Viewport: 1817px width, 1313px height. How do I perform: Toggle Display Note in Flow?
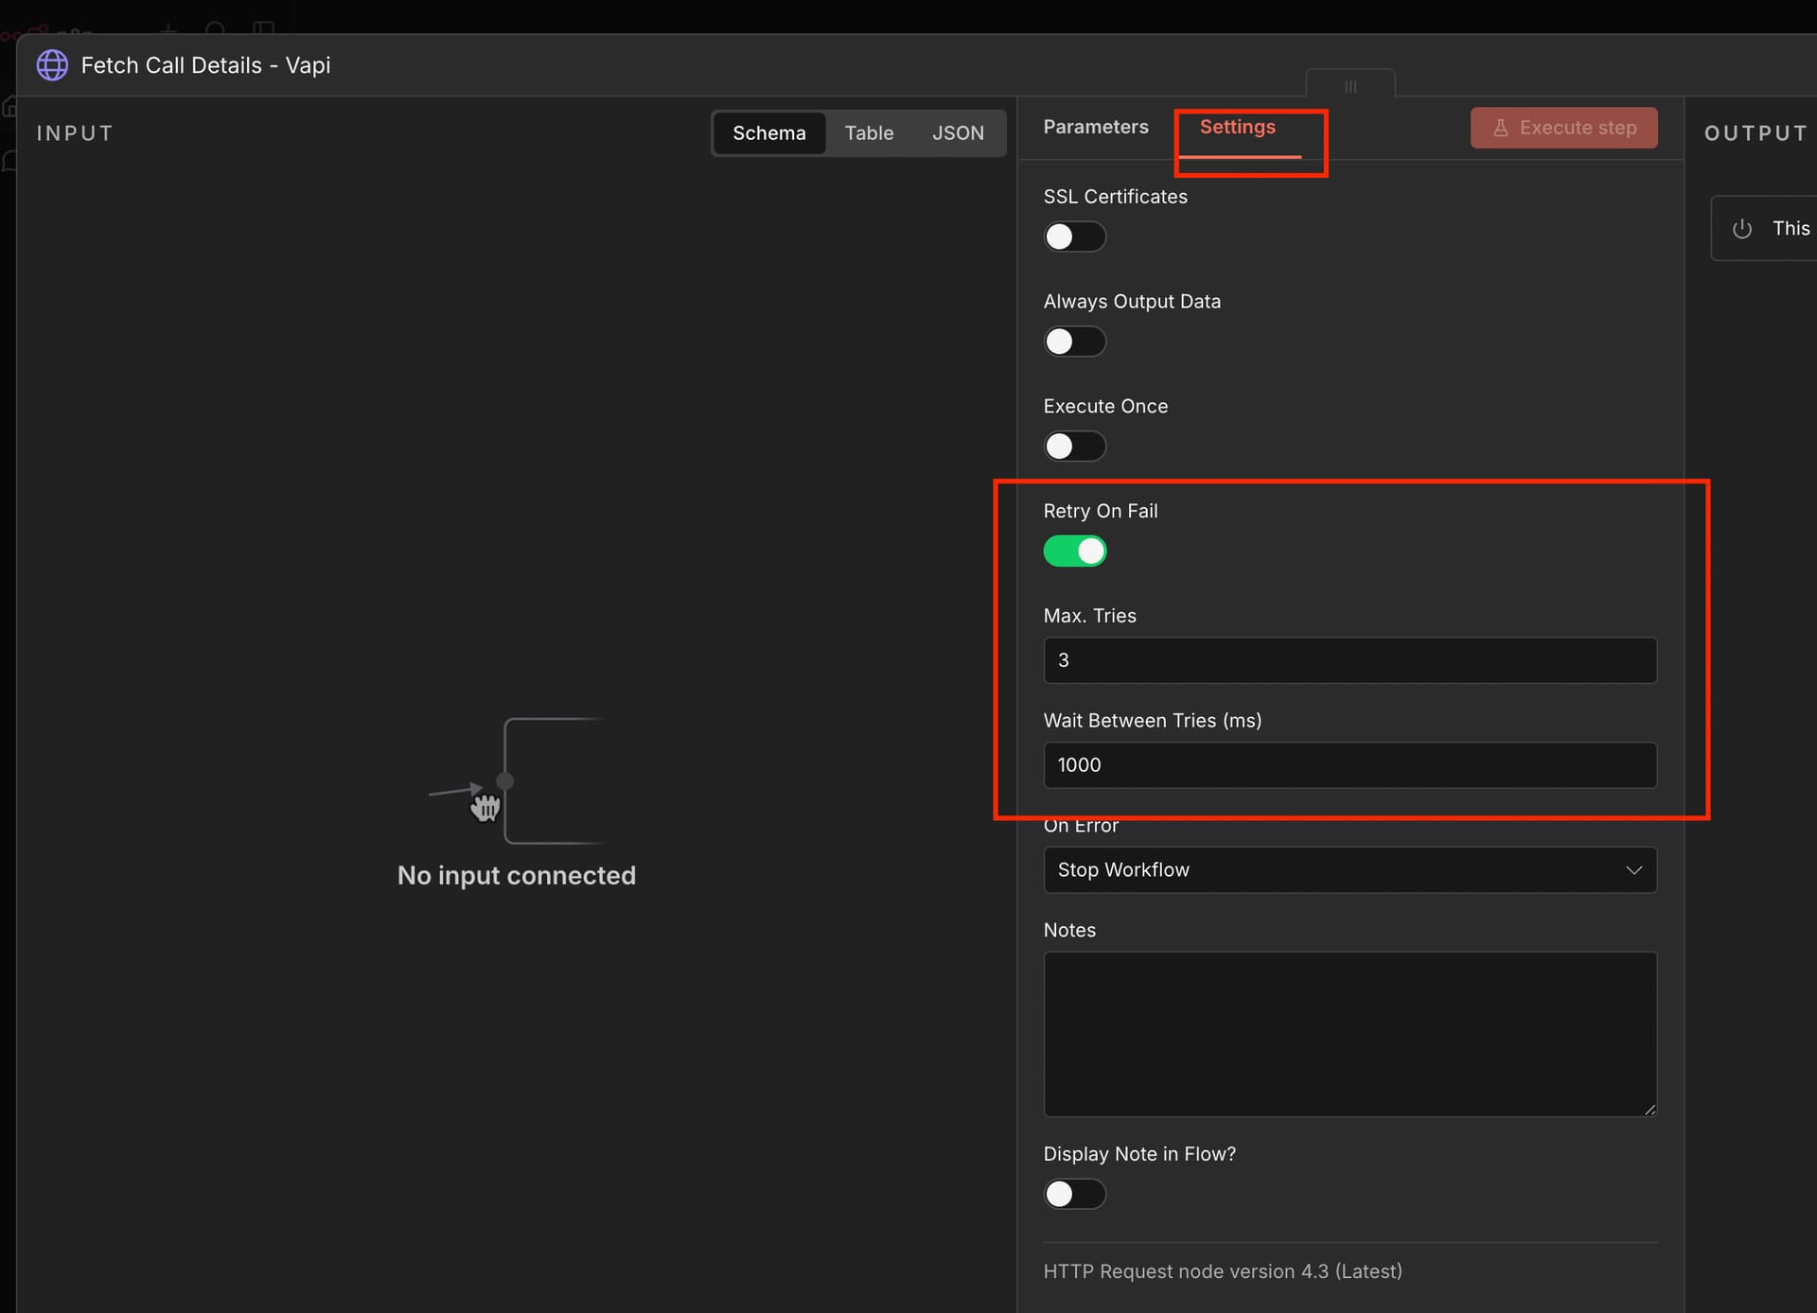click(x=1074, y=1194)
